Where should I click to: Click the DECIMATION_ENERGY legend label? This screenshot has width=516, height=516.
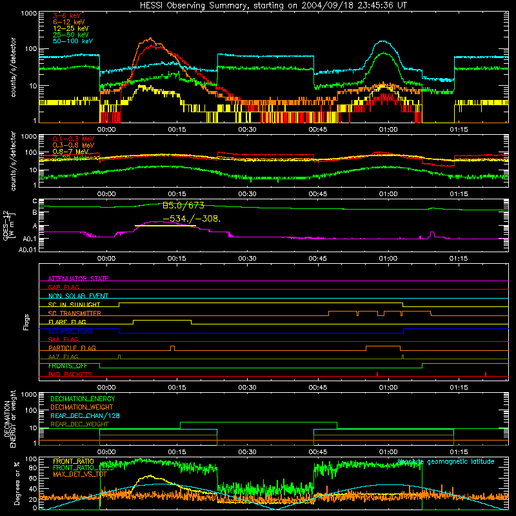coord(83,399)
